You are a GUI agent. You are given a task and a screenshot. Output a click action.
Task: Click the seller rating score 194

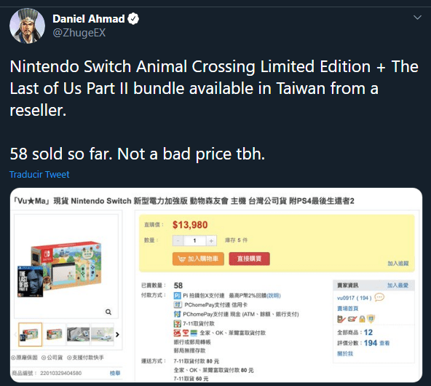[x=371, y=343]
